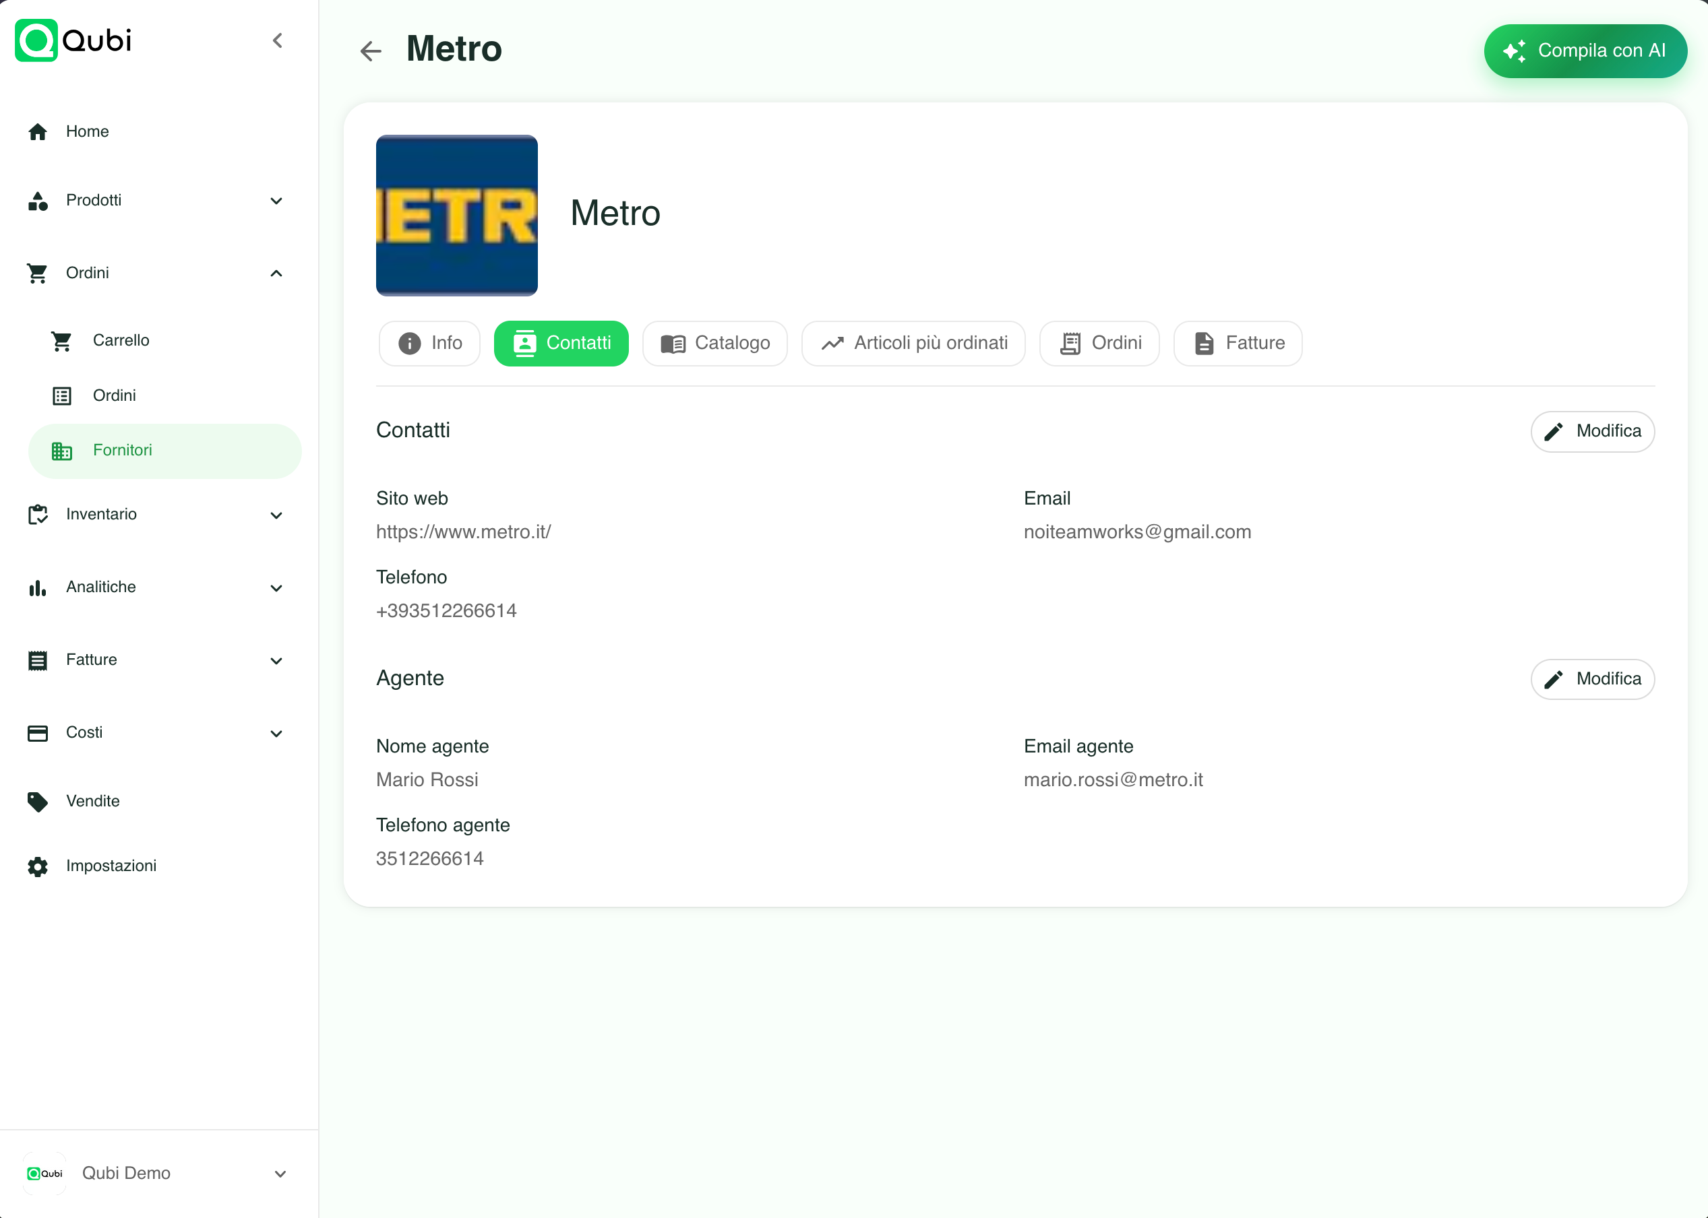Select the Contatti tab
The width and height of the screenshot is (1708, 1218).
[561, 344]
